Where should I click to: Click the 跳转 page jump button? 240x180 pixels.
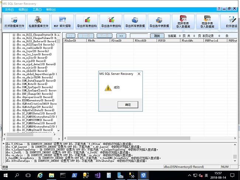pyautogui.click(x=157, y=36)
